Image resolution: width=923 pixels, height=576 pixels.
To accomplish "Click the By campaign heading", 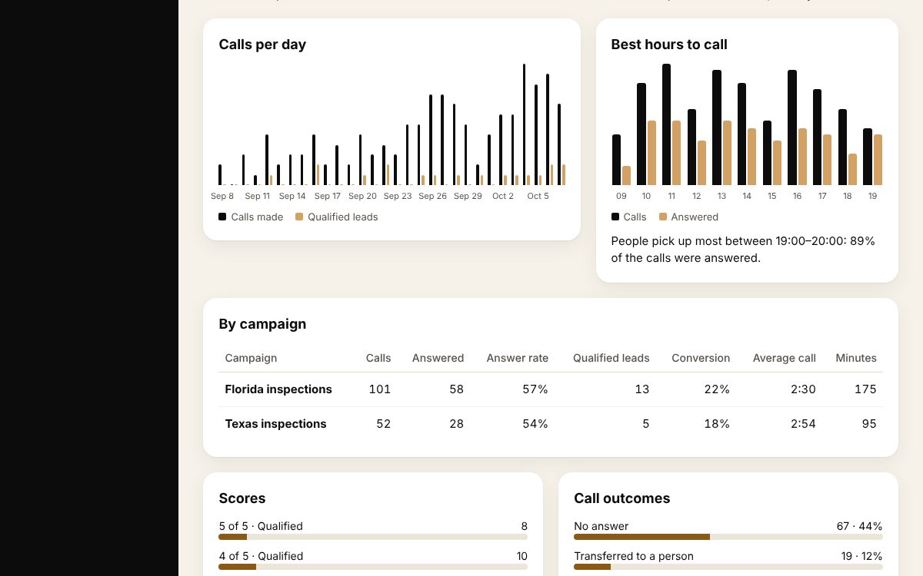I will (262, 324).
